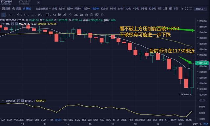Click the magnet snap mode icon
The image size is (210, 126).
(81, 15)
